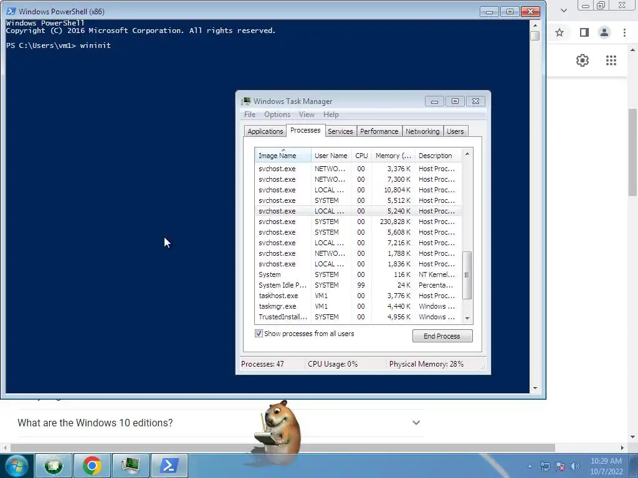This screenshot has height=478, width=638.
Task: Open Task Manager Options menu
Action: 277,115
